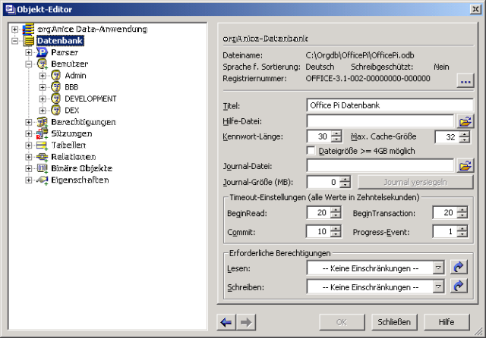Click the Titel field with Office Pi Datenbank

(390, 105)
